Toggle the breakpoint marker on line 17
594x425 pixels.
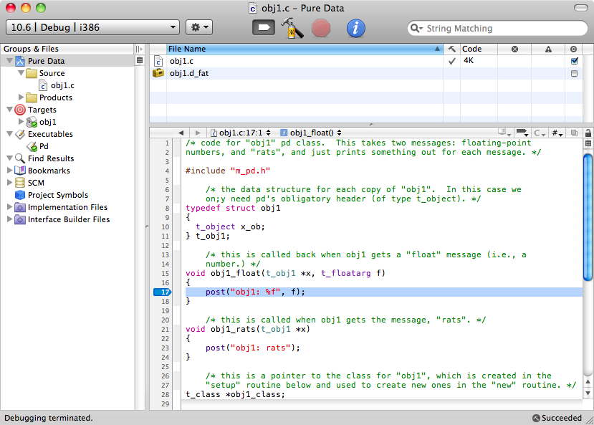point(163,292)
